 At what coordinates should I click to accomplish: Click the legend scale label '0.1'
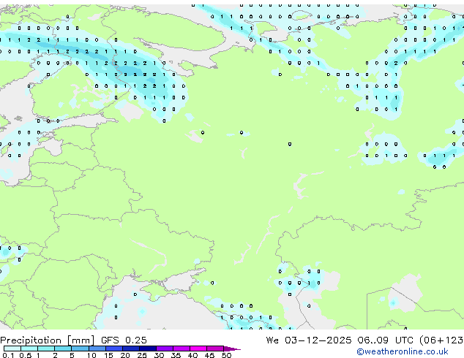coord(8,355)
